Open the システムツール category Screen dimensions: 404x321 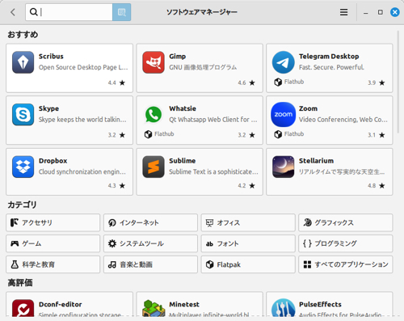point(150,243)
